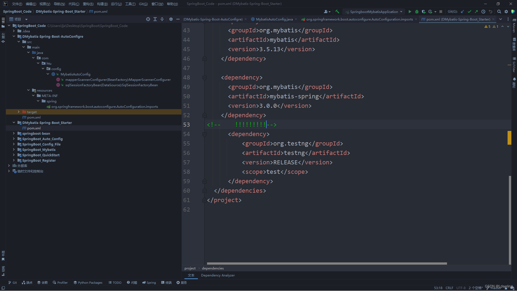
Task: Click the Git update project arrow icon
Action: pos(462,12)
